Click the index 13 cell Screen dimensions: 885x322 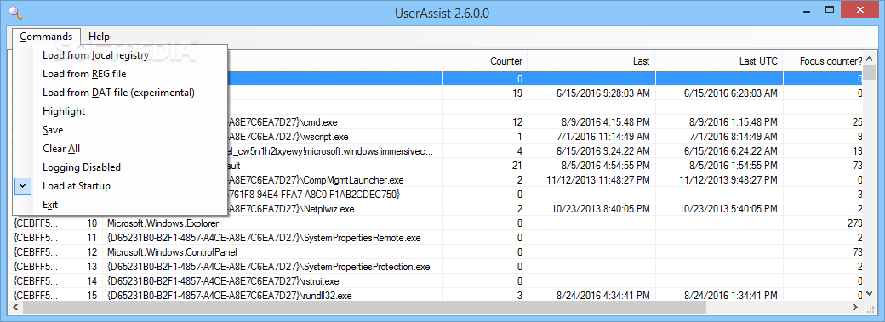click(x=82, y=266)
